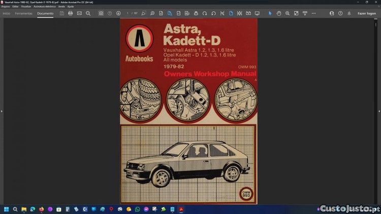Open the notifications bell
The width and height of the screenshot is (381, 214).
click(349, 13)
